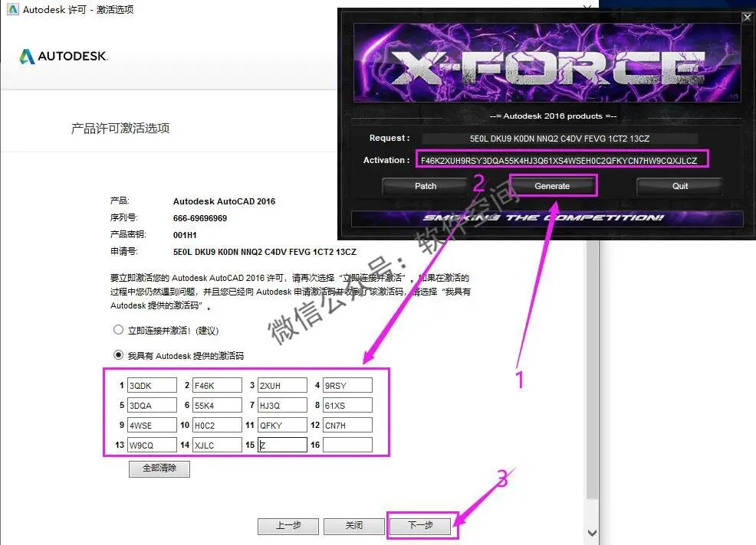Click the Generate button in X-Force
Screen dimensions: 756x545
pyautogui.click(x=552, y=186)
